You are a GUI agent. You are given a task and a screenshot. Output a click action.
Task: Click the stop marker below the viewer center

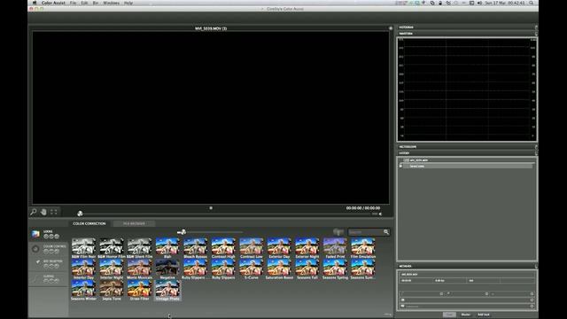[211, 208]
